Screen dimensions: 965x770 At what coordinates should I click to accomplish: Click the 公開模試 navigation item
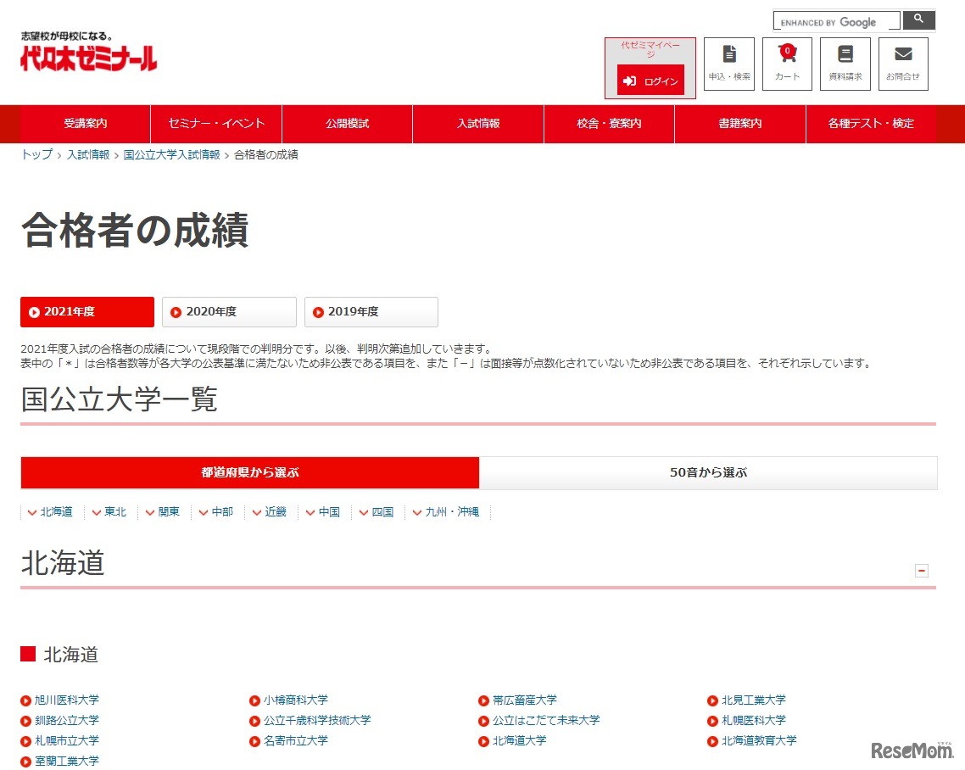point(347,124)
